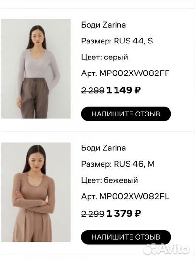Click crossed-out 2 299 on beige bodysuit
The image size is (195, 261).
[x=93, y=214]
